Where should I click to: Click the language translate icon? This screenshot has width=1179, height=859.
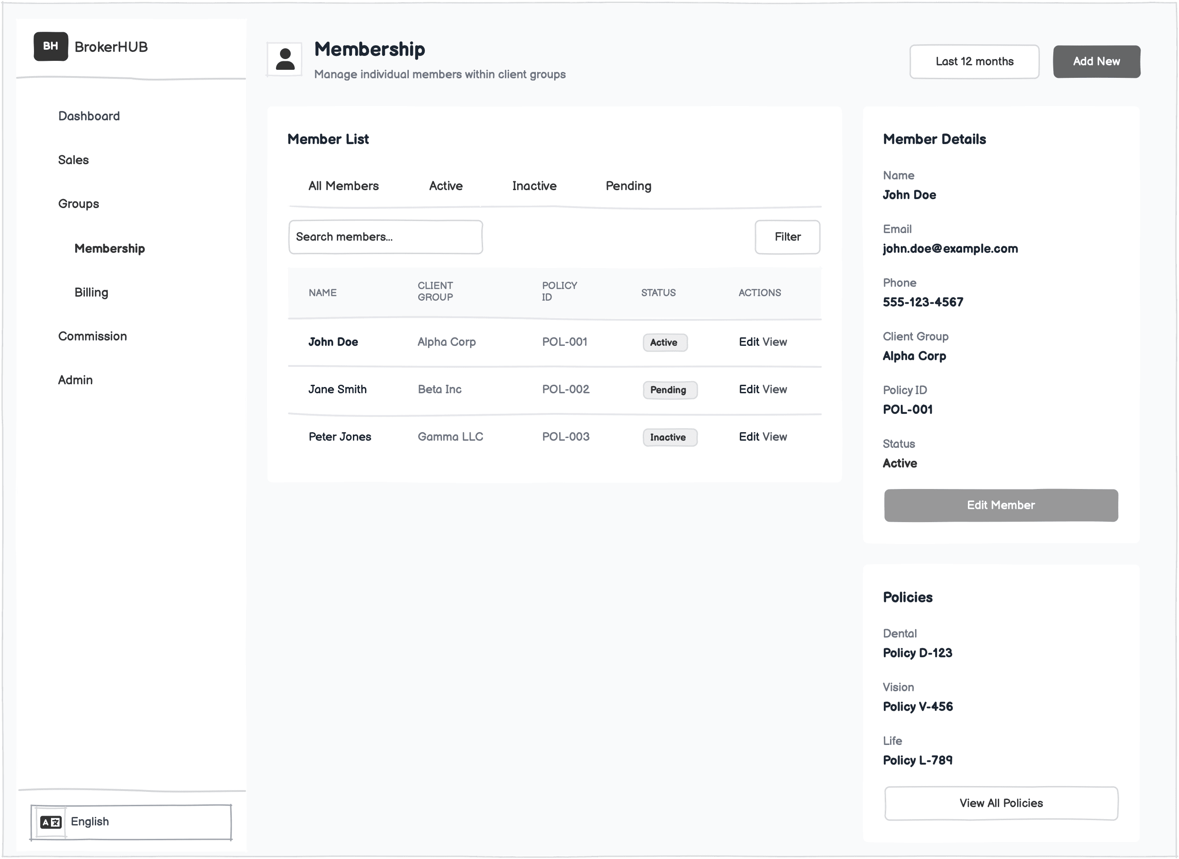(x=51, y=822)
